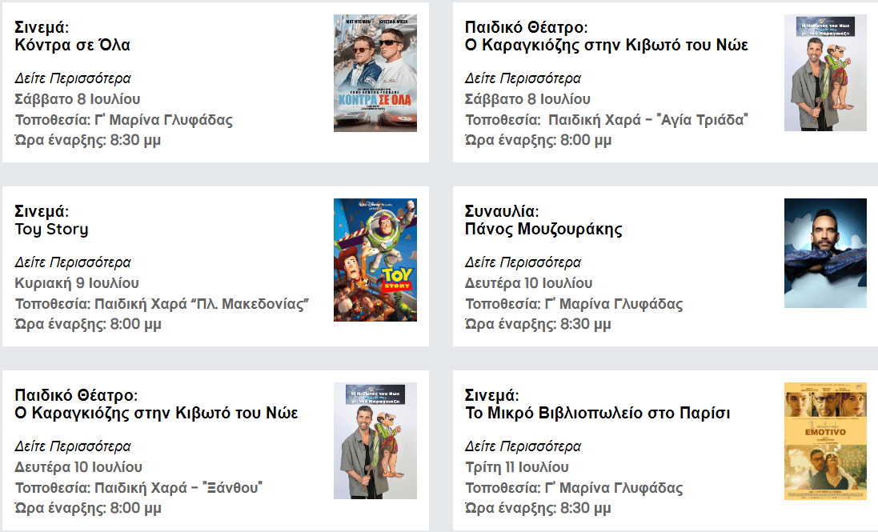Open the Toy Story poster image

pos(375,260)
